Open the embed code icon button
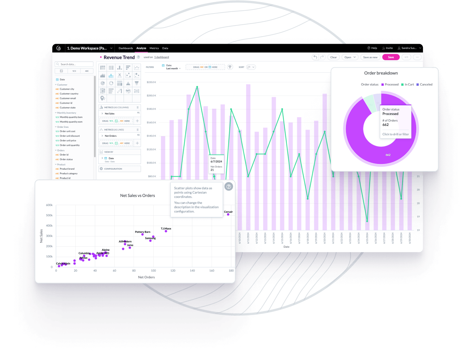 tap(406, 57)
